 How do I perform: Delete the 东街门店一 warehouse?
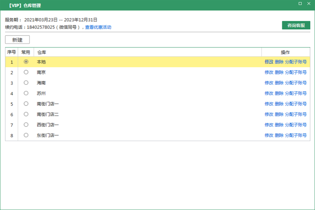click(x=279, y=136)
